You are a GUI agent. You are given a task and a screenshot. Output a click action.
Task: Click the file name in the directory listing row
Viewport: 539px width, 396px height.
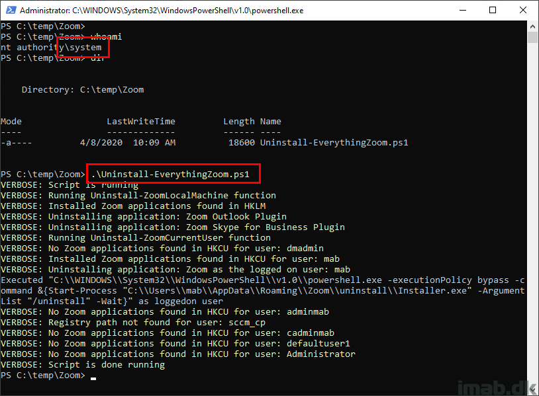(334, 143)
